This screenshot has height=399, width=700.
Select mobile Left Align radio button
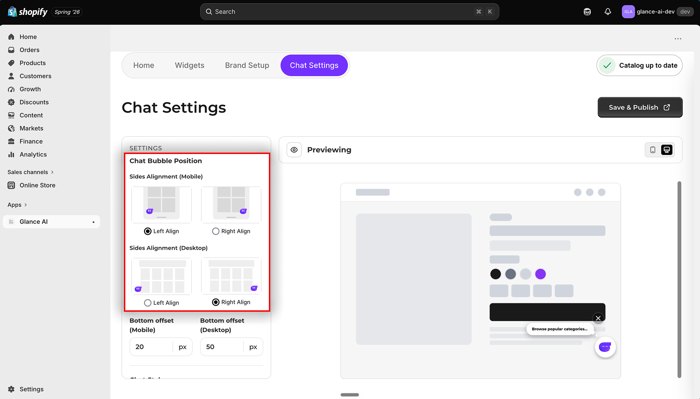[x=148, y=231]
